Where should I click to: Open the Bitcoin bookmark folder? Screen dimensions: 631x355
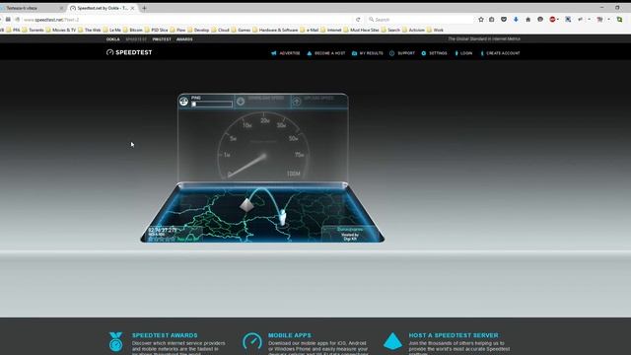(133, 30)
